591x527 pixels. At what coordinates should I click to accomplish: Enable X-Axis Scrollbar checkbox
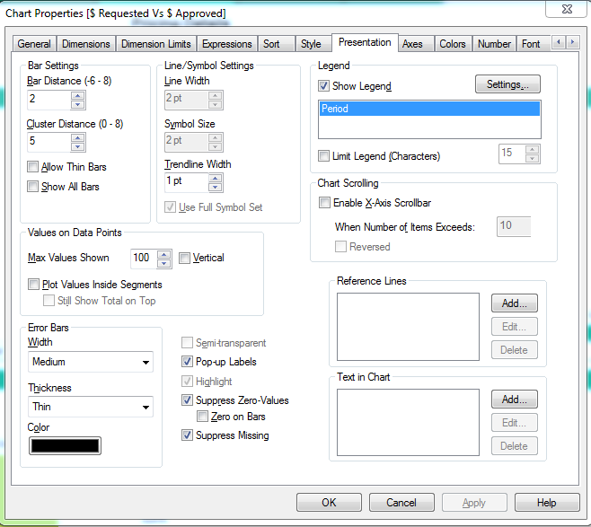click(324, 203)
